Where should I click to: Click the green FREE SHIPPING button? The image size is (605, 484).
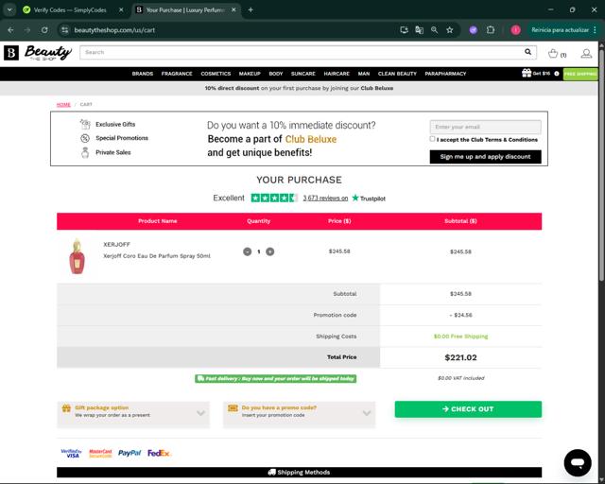[x=580, y=74]
